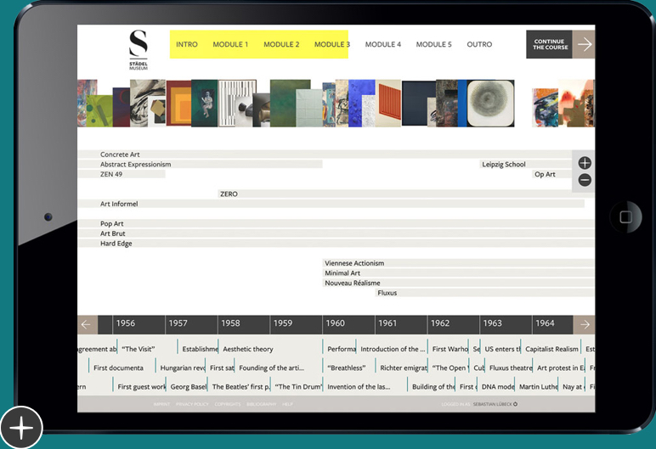Click the arrow beside Continue the Course

pos(584,44)
